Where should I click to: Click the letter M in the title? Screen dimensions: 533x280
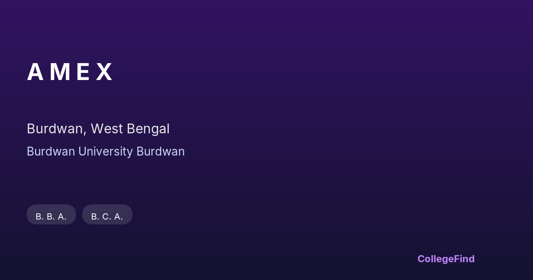click(60, 72)
